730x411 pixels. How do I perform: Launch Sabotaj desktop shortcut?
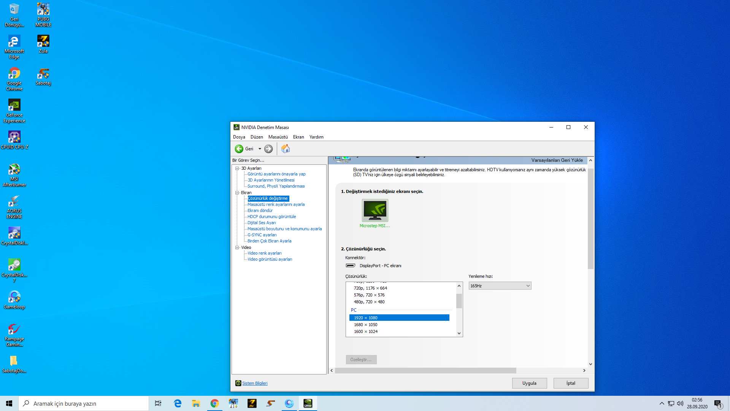coord(43,76)
